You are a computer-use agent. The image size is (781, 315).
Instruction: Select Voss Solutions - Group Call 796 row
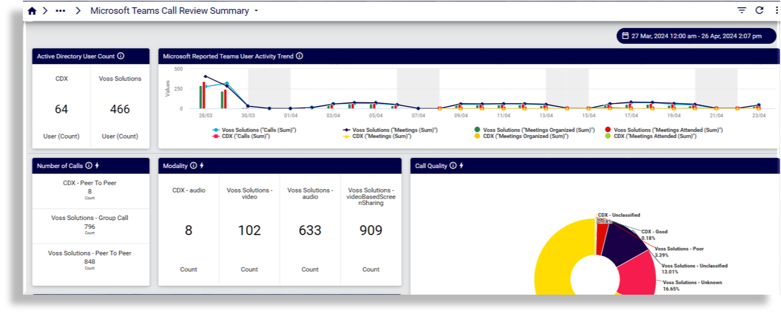tap(90, 226)
